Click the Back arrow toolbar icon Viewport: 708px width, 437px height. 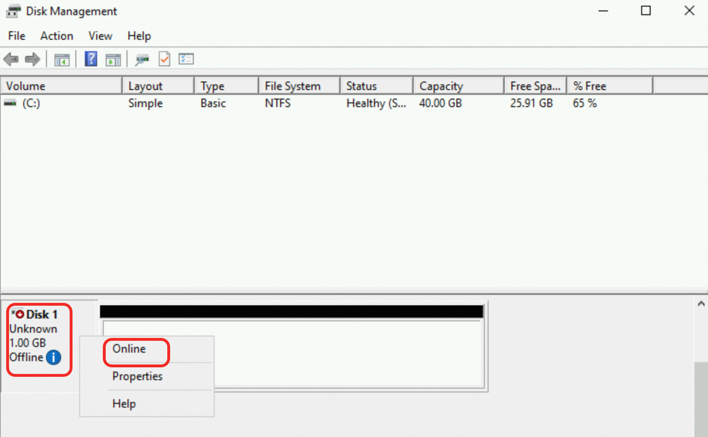11,59
